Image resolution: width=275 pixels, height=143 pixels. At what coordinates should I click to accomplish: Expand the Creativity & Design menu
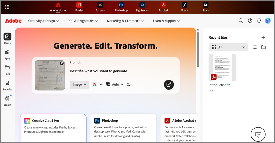click(x=43, y=21)
